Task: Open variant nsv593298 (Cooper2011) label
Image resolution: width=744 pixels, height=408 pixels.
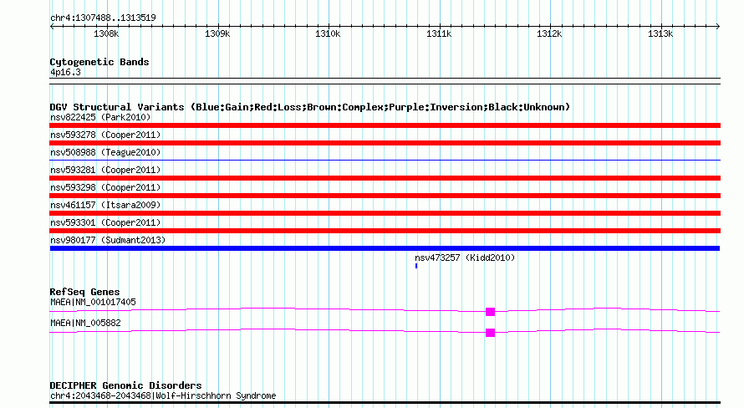Action: pos(105,188)
